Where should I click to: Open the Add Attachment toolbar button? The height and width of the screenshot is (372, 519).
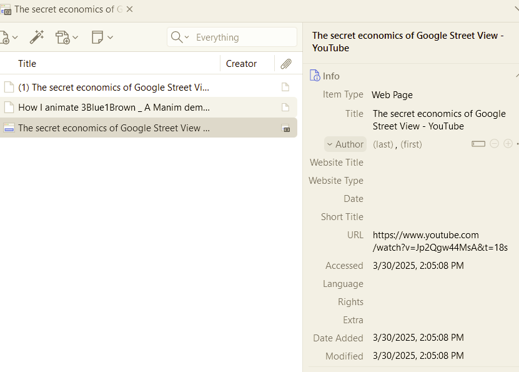pyautogui.click(x=62, y=37)
